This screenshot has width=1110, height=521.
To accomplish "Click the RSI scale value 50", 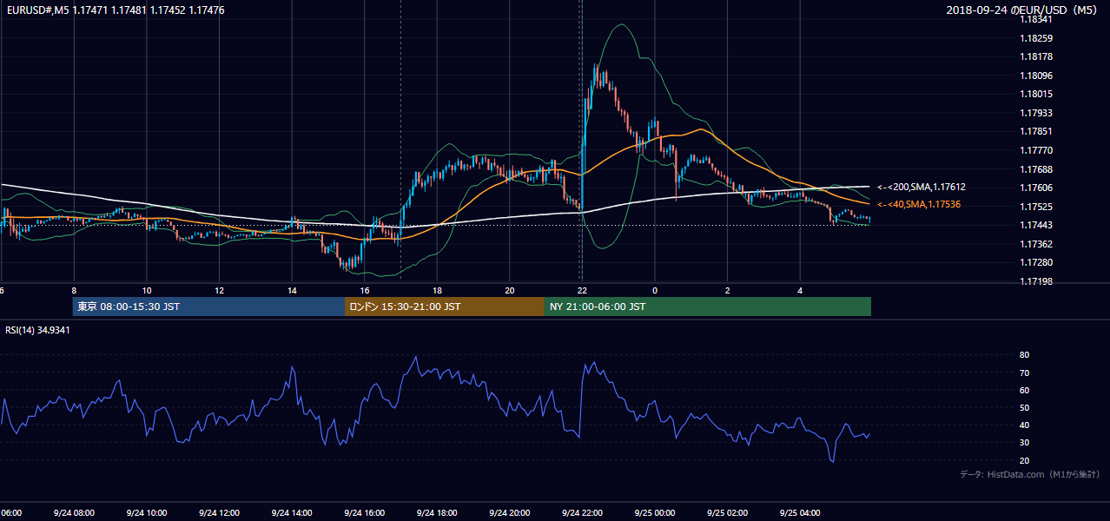I will tap(1024, 407).
